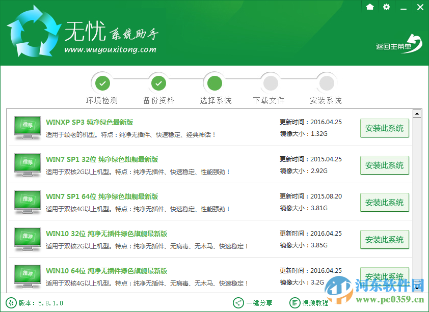Click the WIN10 64位 monitor icon
Image resolution: width=429 pixels, height=312 pixels.
coord(26,276)
